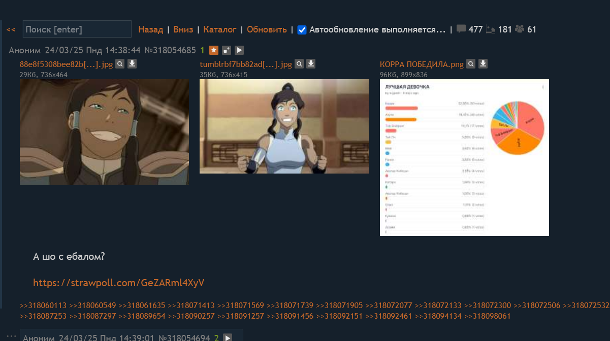The width and height of the screenshot is (610, 341).
Task: Click the orange star favorite icon
Action: (x=214, y=50)
